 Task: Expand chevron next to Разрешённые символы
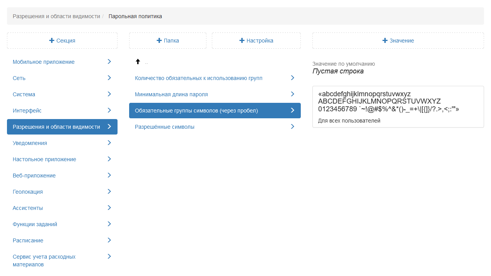[x=292, y=126]
